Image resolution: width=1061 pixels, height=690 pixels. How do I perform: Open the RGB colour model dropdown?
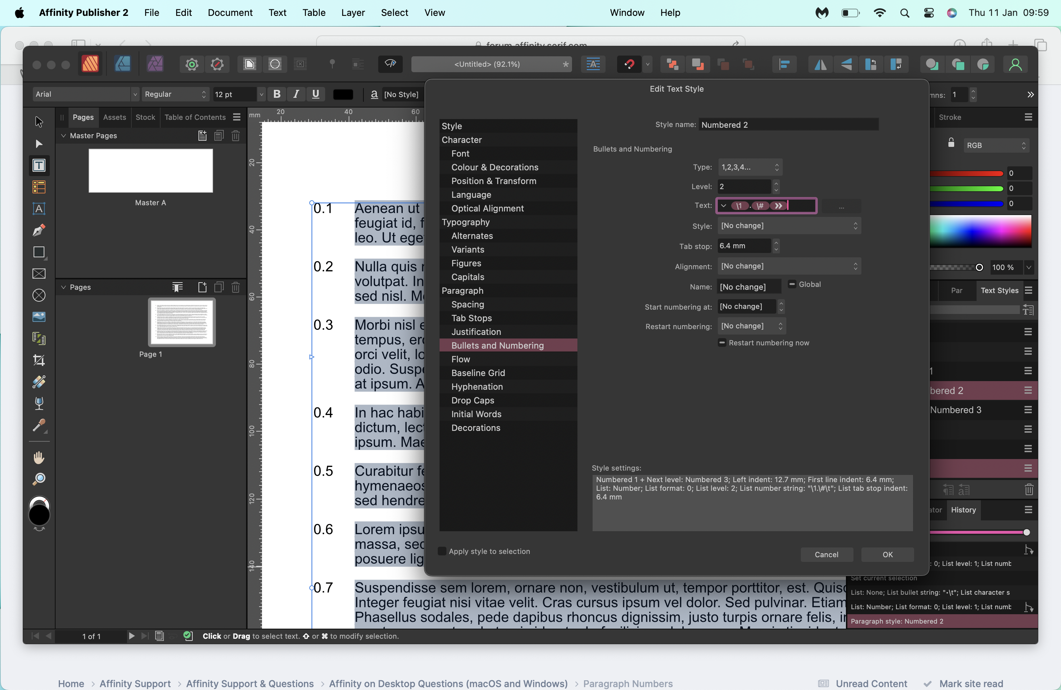point(996,145)
